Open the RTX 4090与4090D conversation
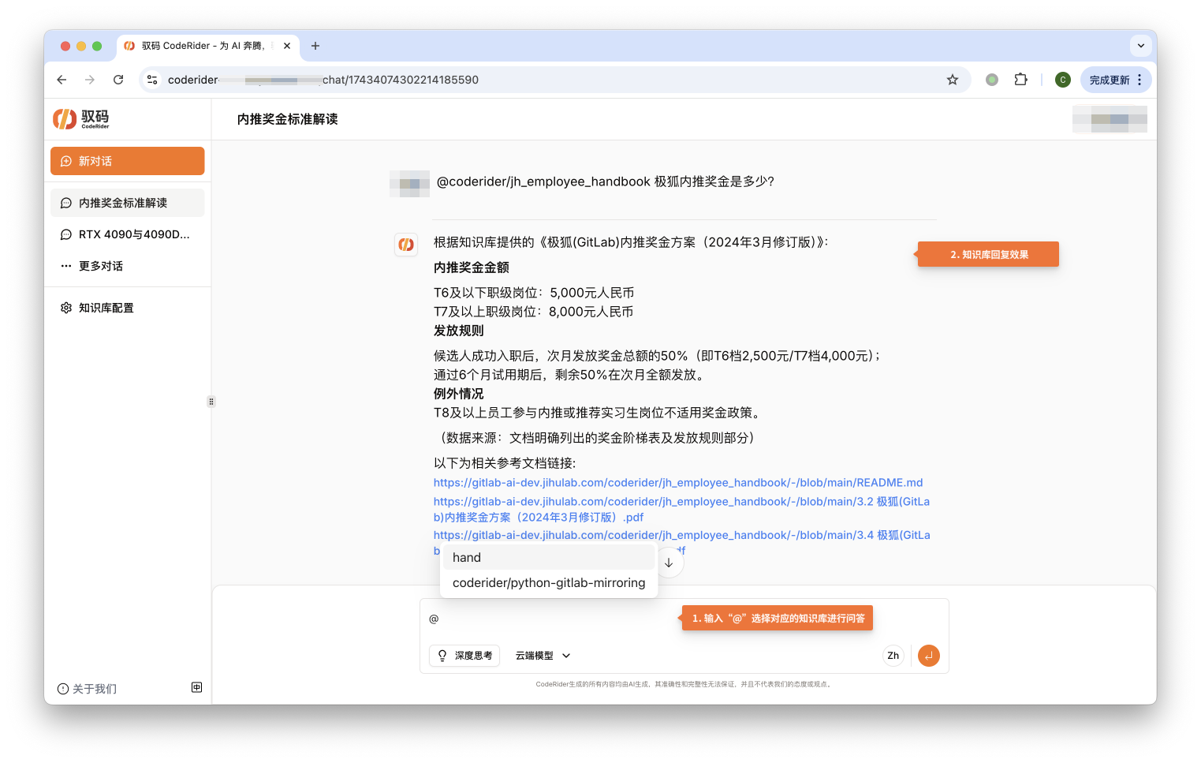The image size is (1201, 763). (127, 234)
